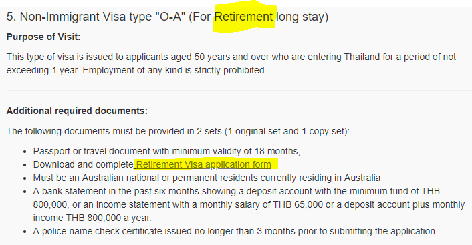Click the Australian national or permanent residents bullet
Image resolution: width=472 pixels, height=245 pixels.
(x=207, y=178)
